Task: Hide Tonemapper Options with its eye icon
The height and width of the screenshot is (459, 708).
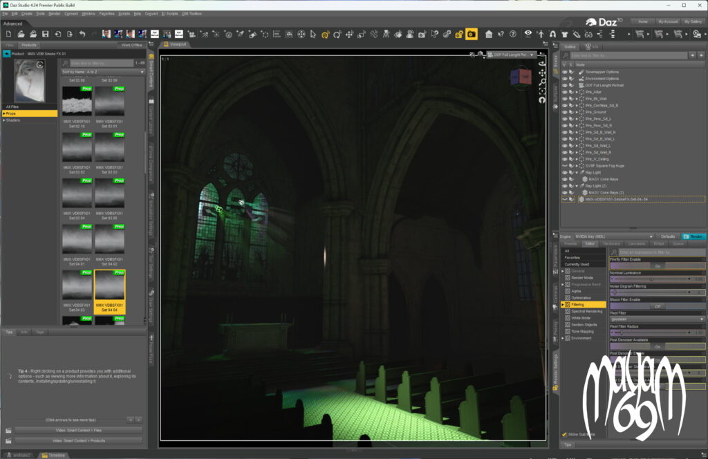Action: point(564,72)
